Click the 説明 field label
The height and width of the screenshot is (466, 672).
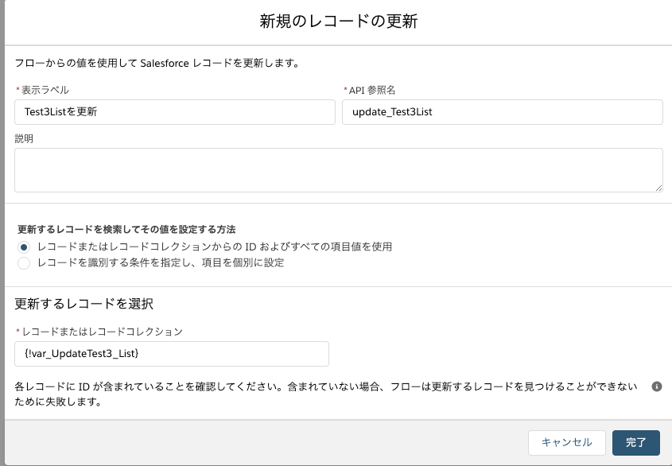(x=24, y=138)
